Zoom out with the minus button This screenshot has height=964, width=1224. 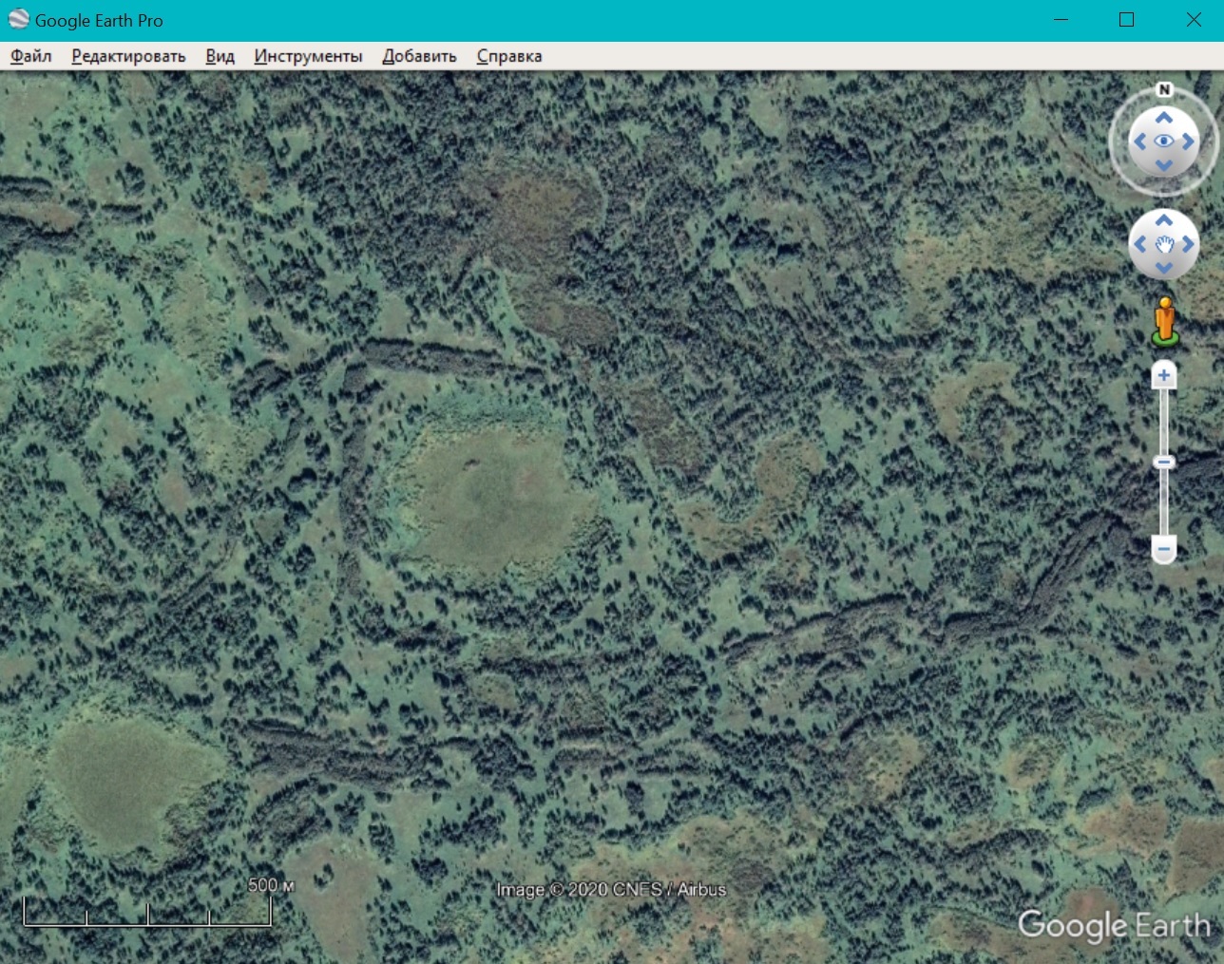pyautogui.click(x=1164, y=549)
